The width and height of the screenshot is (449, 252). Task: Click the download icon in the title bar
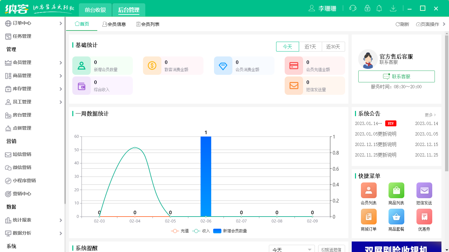[393, 8]
